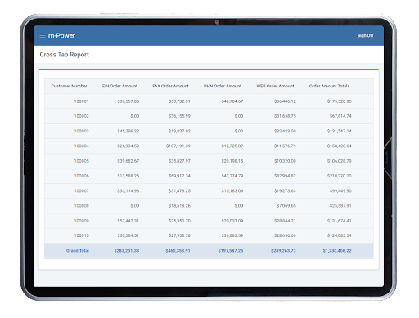
Task: Click the $13,588.25 EDI amount
Action: (x=128, y=176)
